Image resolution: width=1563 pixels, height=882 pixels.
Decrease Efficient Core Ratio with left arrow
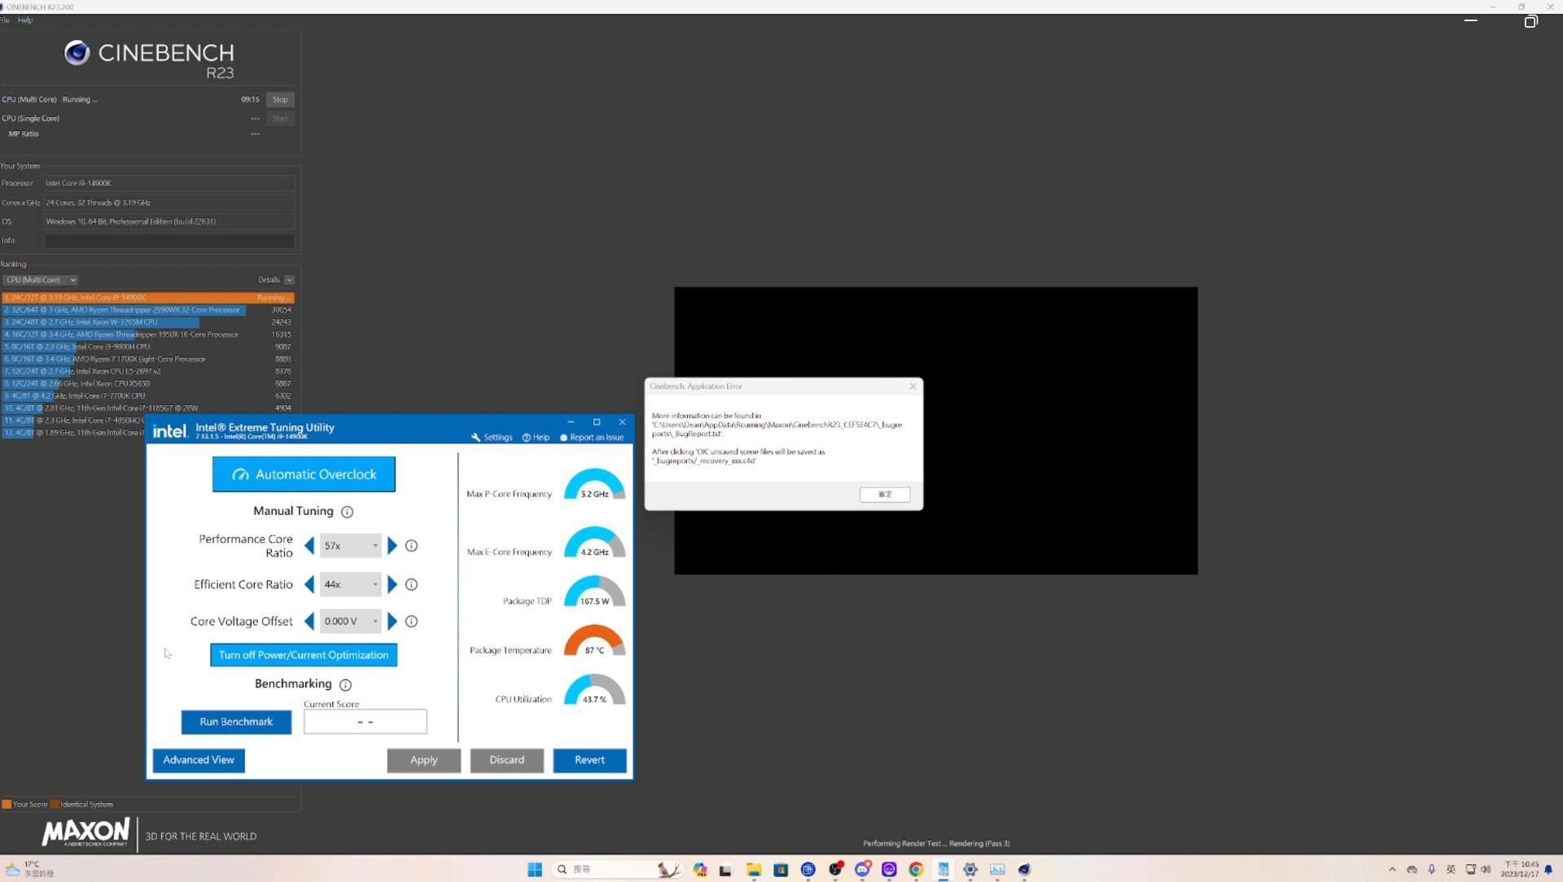(x=310, y=584)
